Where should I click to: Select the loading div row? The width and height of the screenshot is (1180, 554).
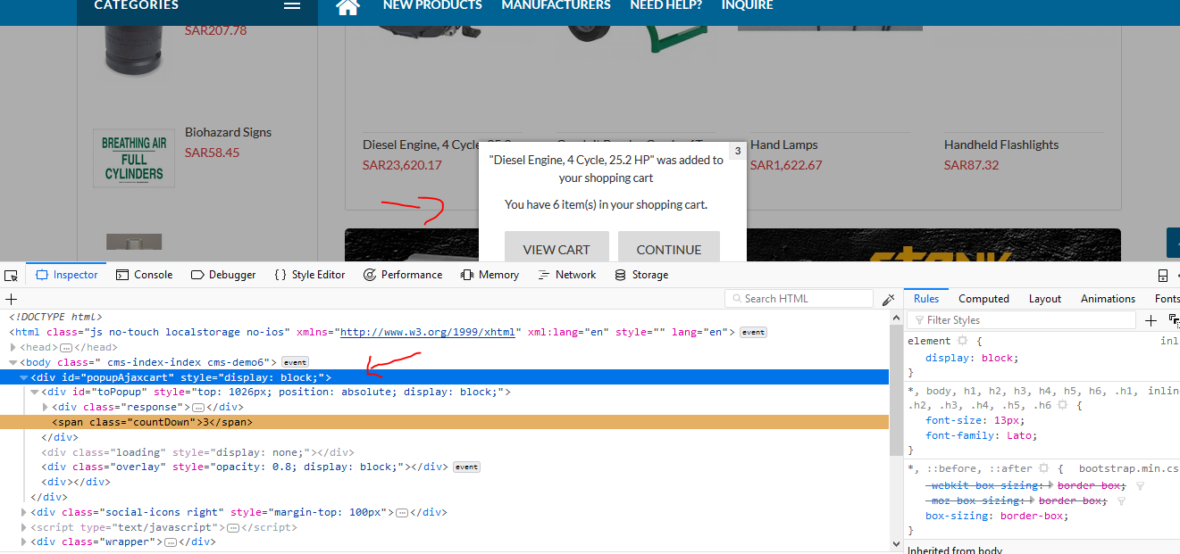pos(444,452)
